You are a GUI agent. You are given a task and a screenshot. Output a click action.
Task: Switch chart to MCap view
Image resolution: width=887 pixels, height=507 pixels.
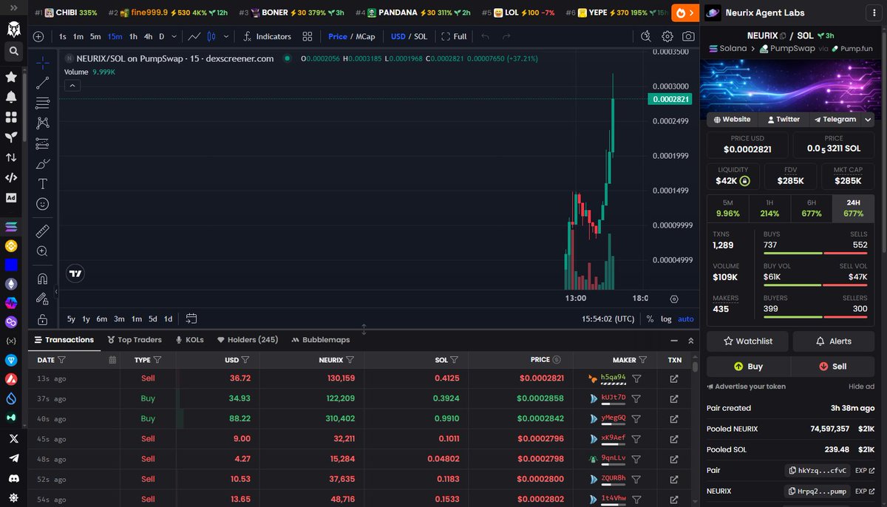[x=365, y=36]
